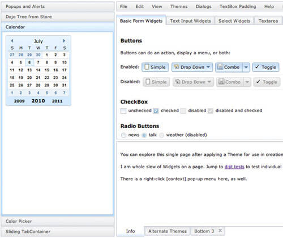Pick July 15 in the calendar
283x238 pixels.
click(x=47, y=70)
